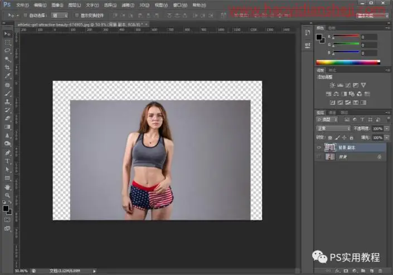Open the layer filter type (类型) dropdown
This screenshot has width=393, height=275.
pos(327,120)
